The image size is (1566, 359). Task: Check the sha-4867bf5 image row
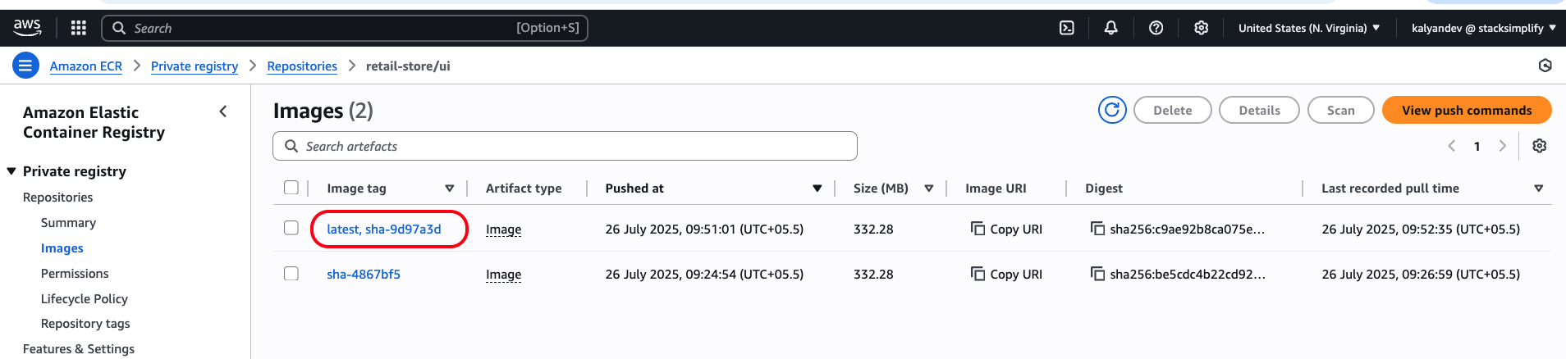pos(291,274)
